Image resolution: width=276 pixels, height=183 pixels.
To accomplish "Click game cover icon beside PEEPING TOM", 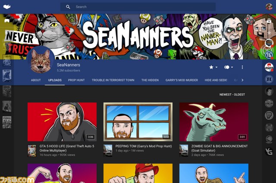I will point(108,151).
